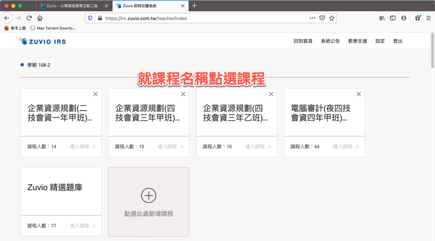Viewport: 435px width, 241px height.
Task: Enter course with 15 students via 進入課程
Action: pos(171,147)
